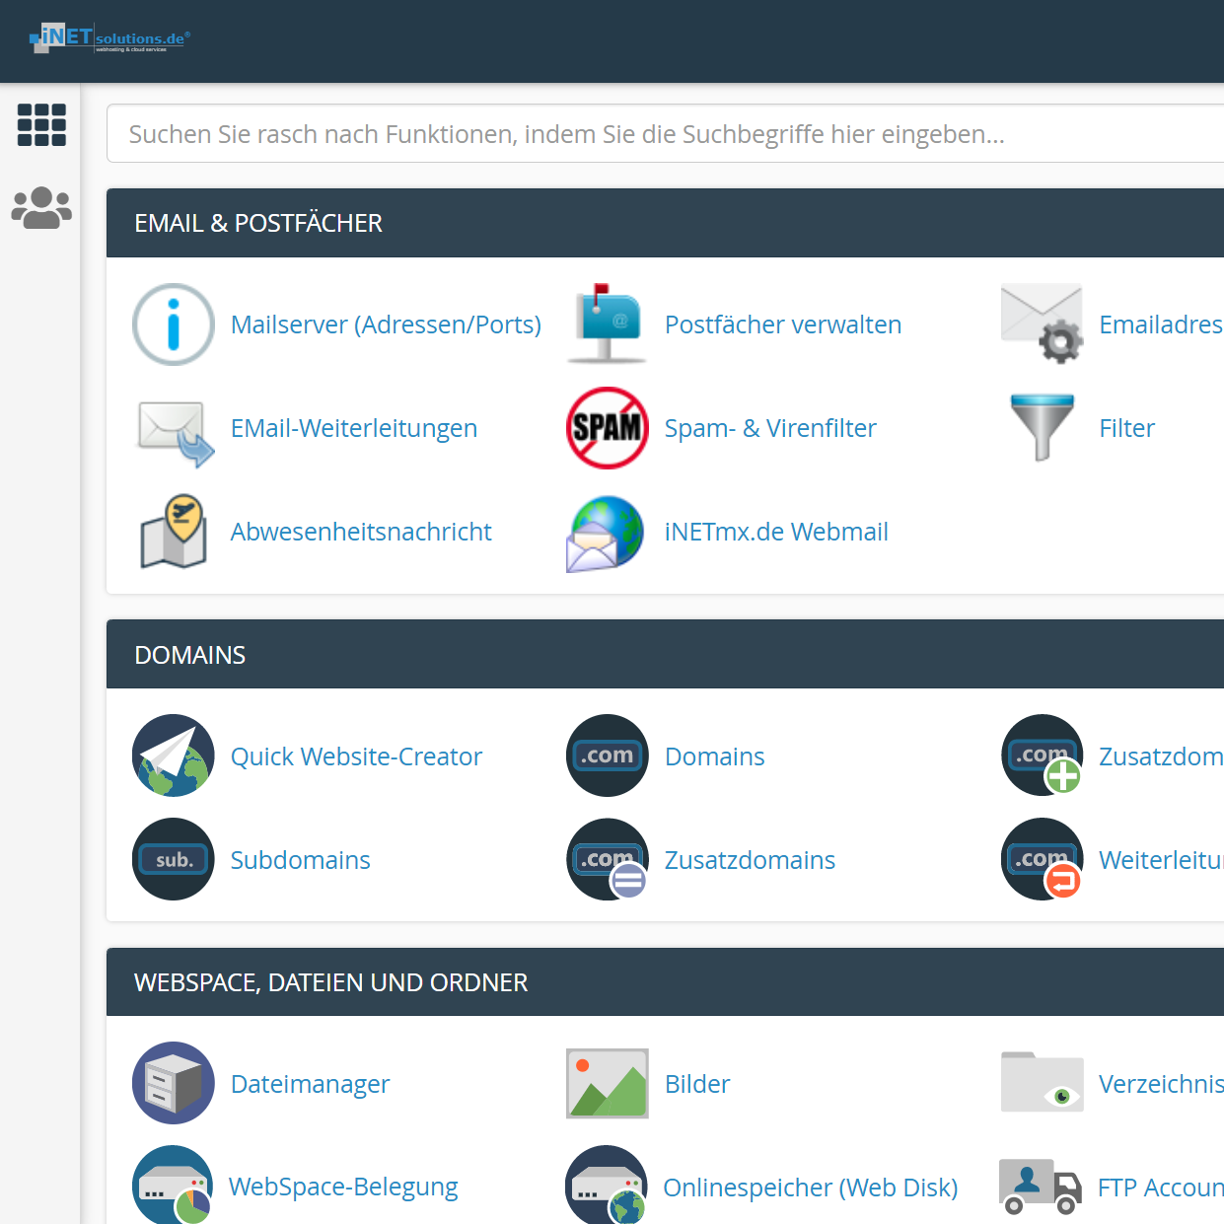Open the Dateimanager file cabinet icon
Screen dimensions: 1224x1224
click(174, 1083)
